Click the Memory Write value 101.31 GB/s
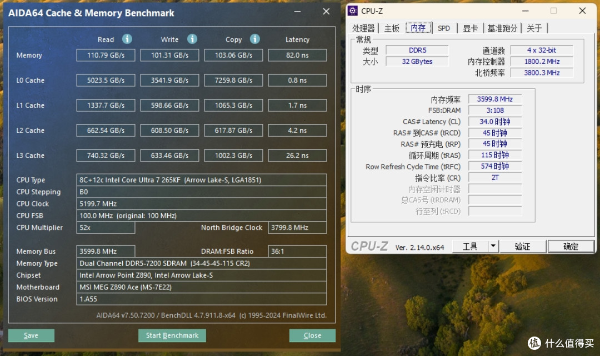The width and height of the screenshot is (600, 356). [x=169, y=55]
